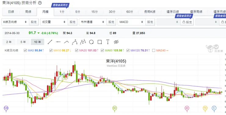
Task: Set chart range to 2 年
Action: click(9, 42)
